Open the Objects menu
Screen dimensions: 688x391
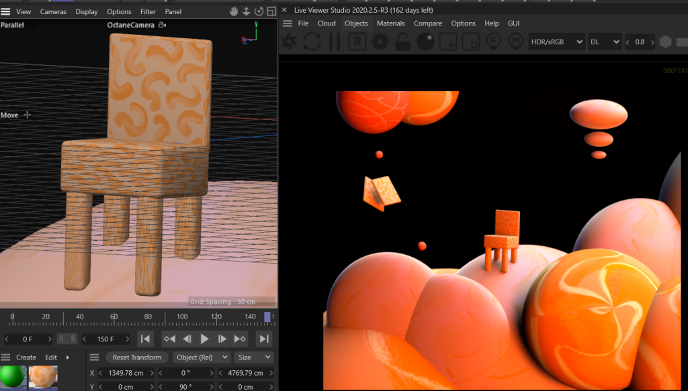[x=356, y=23]
